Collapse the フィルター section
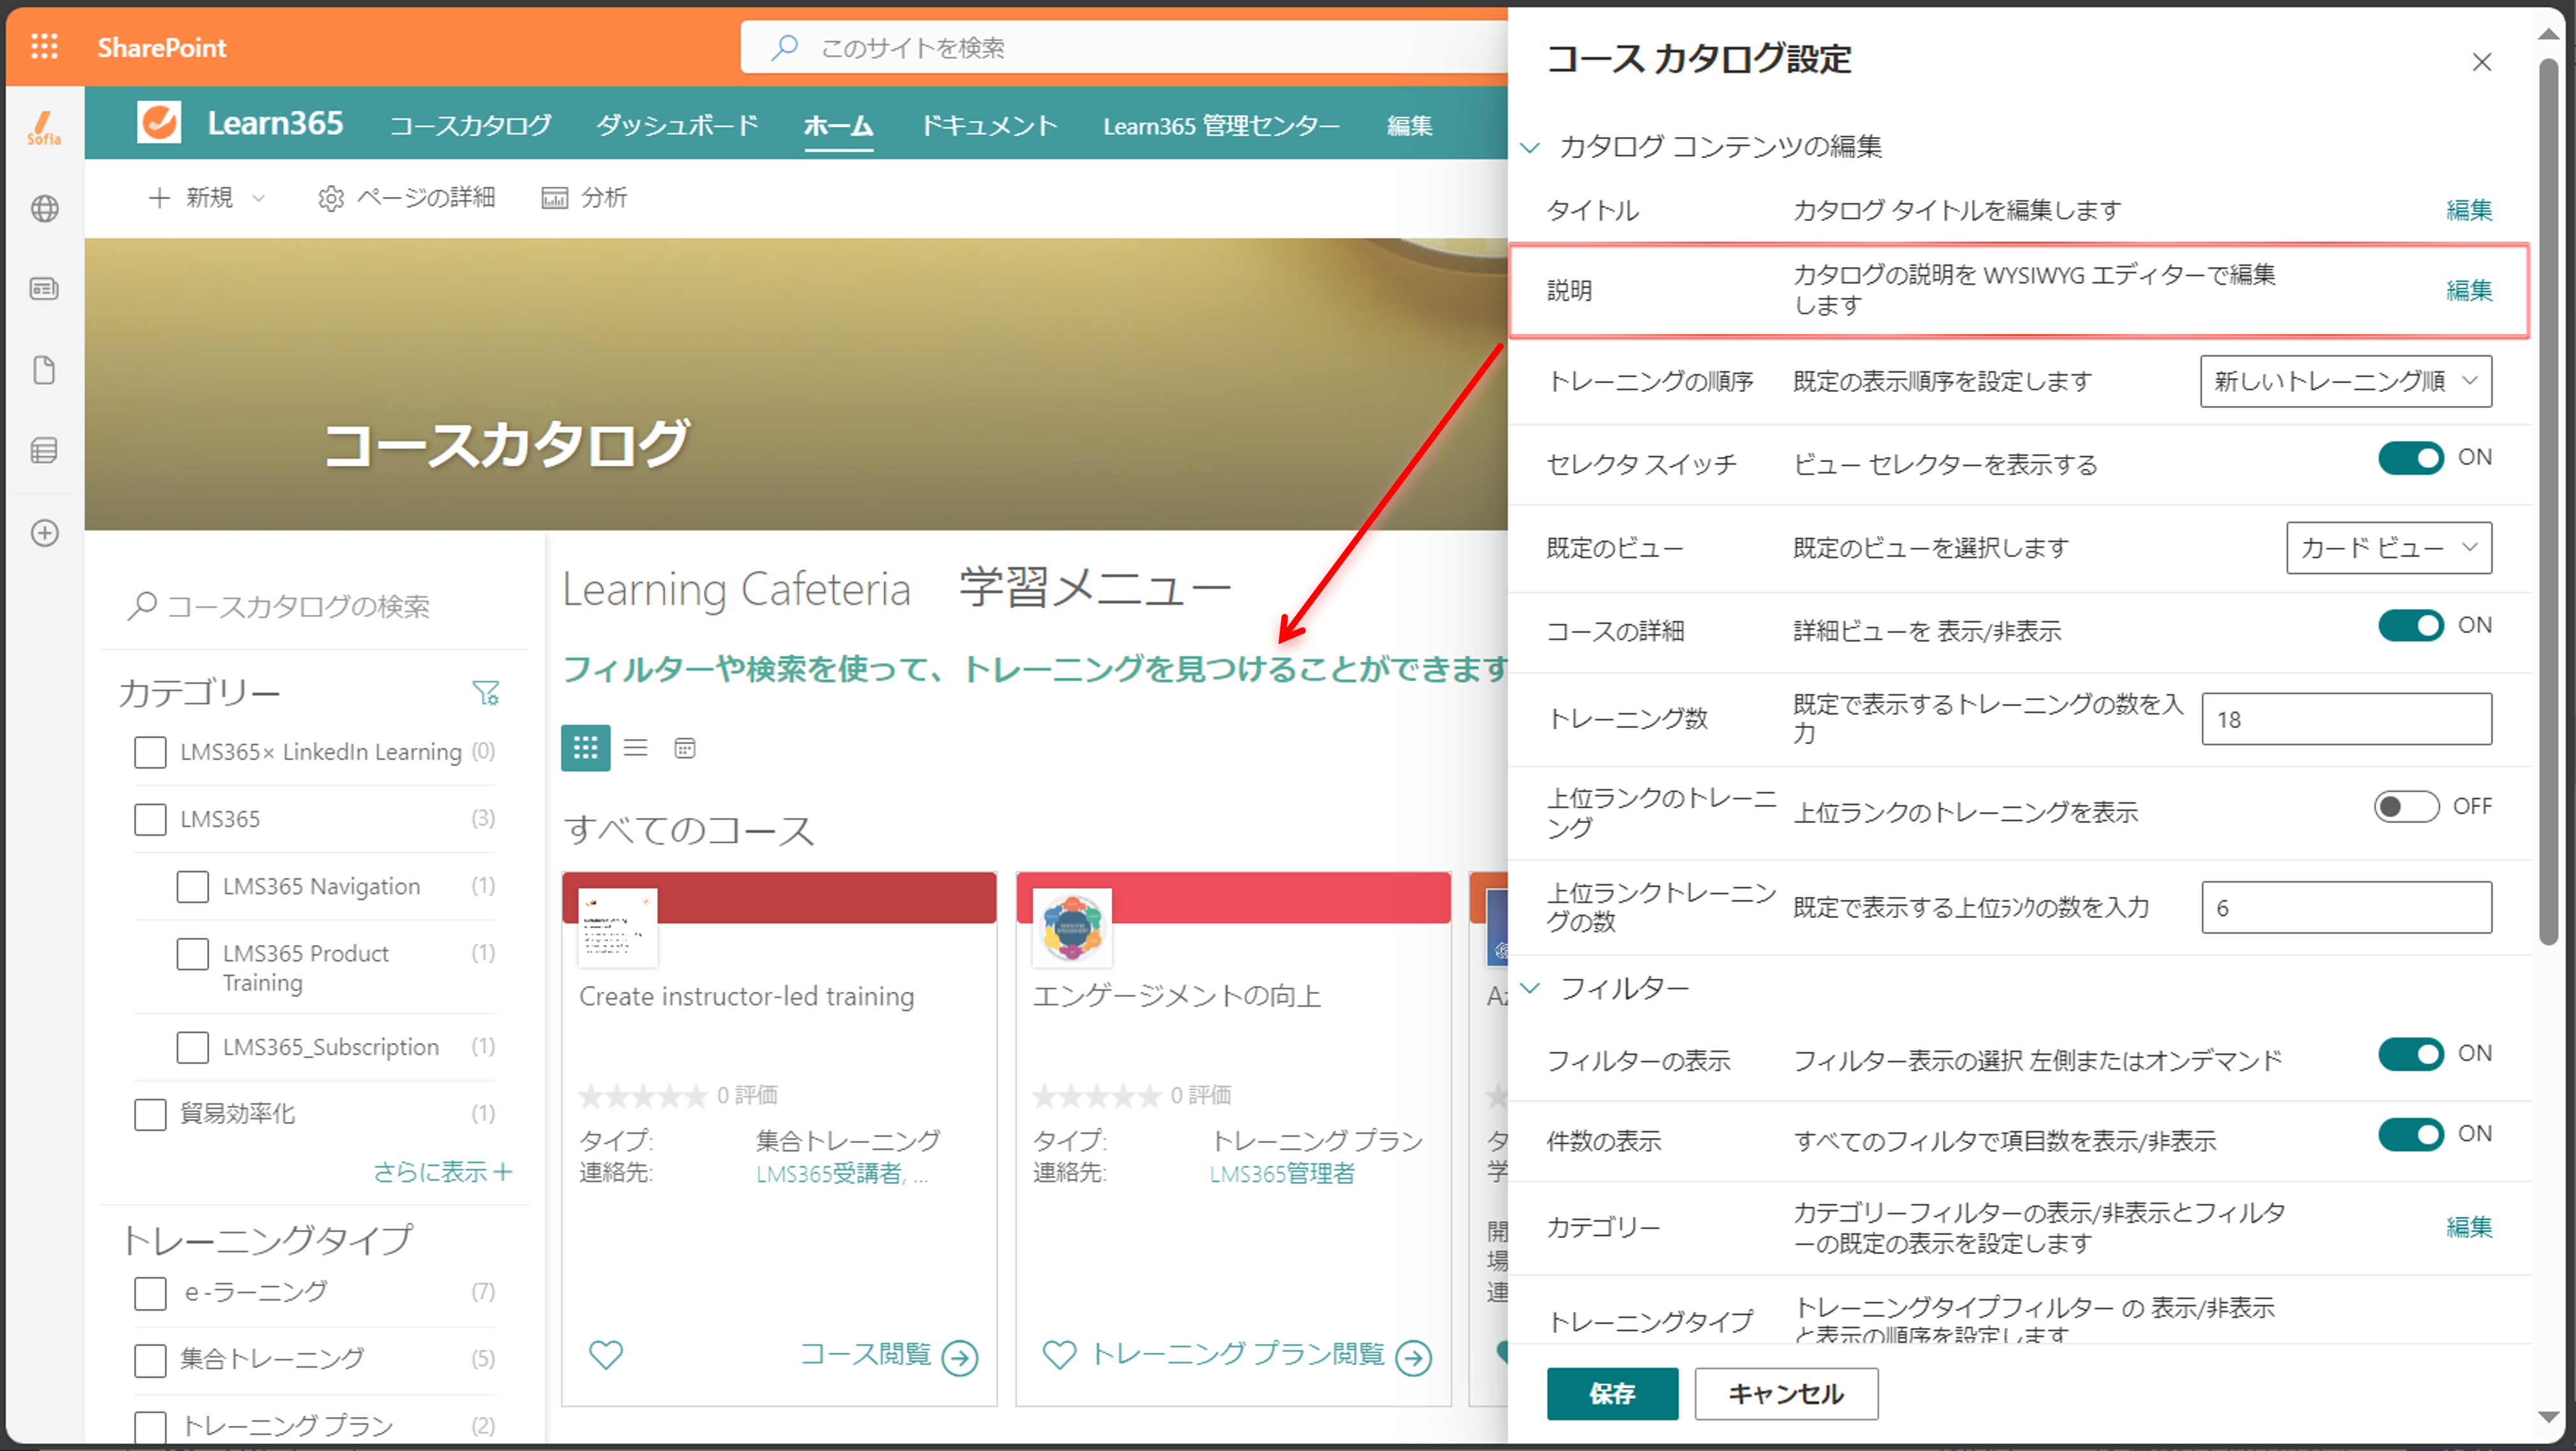Screen dimensions: 2576x1451 coord(1530,988)
